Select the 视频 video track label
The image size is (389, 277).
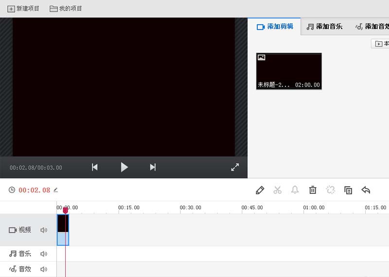point(20,230)
